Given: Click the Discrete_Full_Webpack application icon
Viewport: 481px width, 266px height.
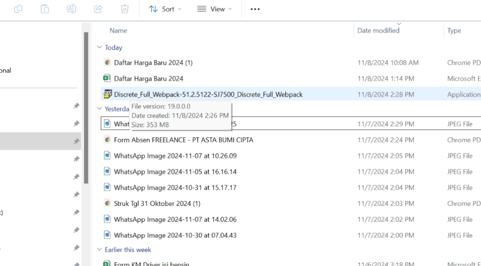Looking at the screenshot, I should pos(107,94).
